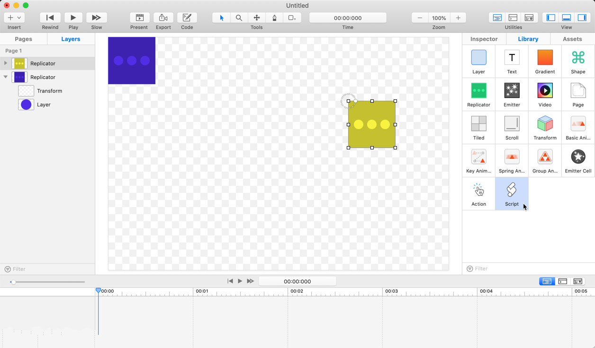Open the shape tool dropdown
The width and height of the screenshot is (595, 348).
tap(292, 17)
